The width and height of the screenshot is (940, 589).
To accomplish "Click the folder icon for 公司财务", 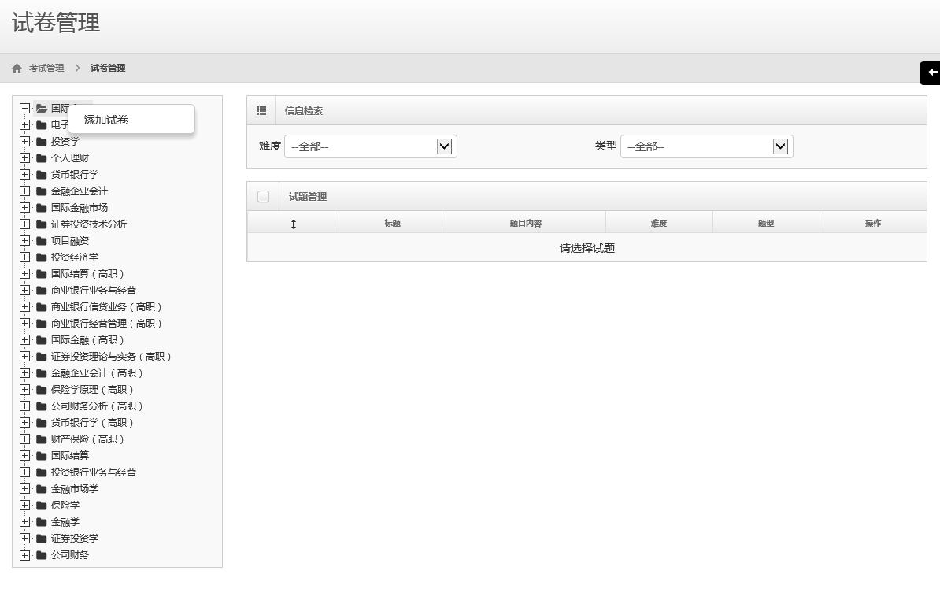I will pyautogui.click(x=42, y=555).
